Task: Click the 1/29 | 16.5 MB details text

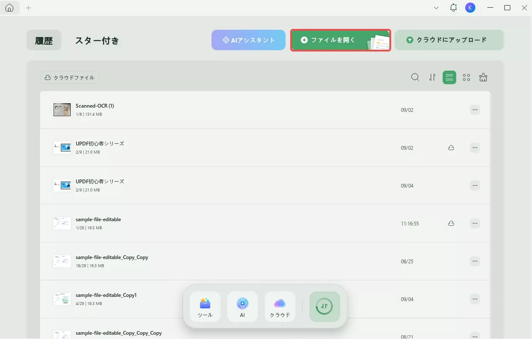Action: click(89, 228)
